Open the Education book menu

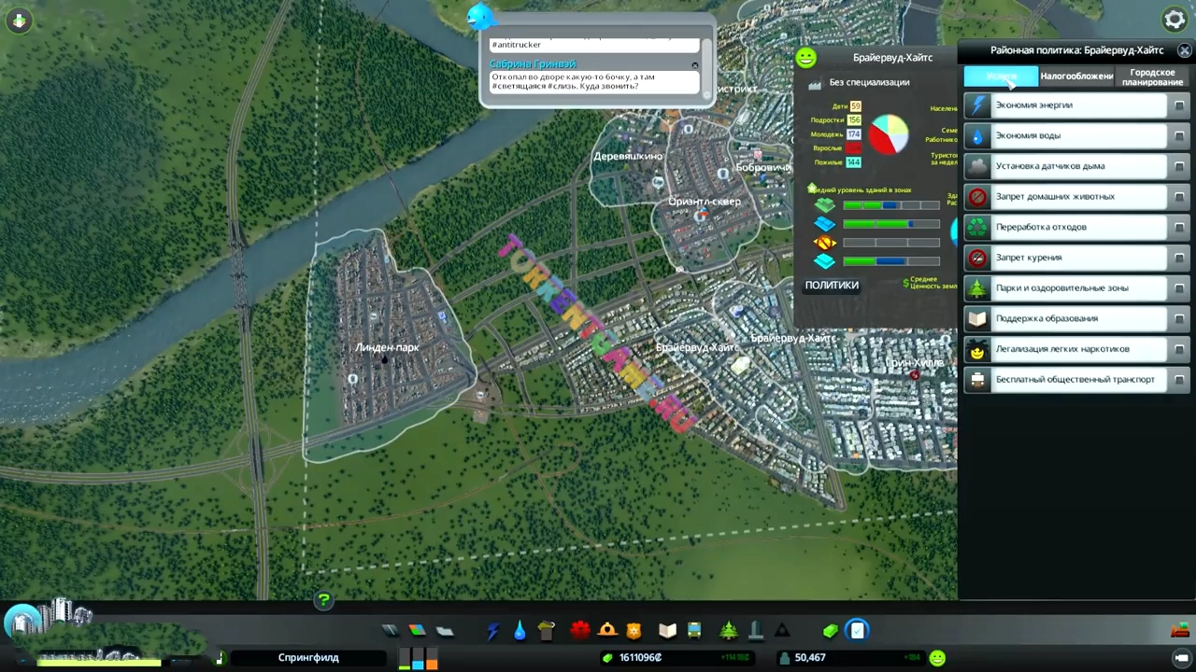point(667,631)
